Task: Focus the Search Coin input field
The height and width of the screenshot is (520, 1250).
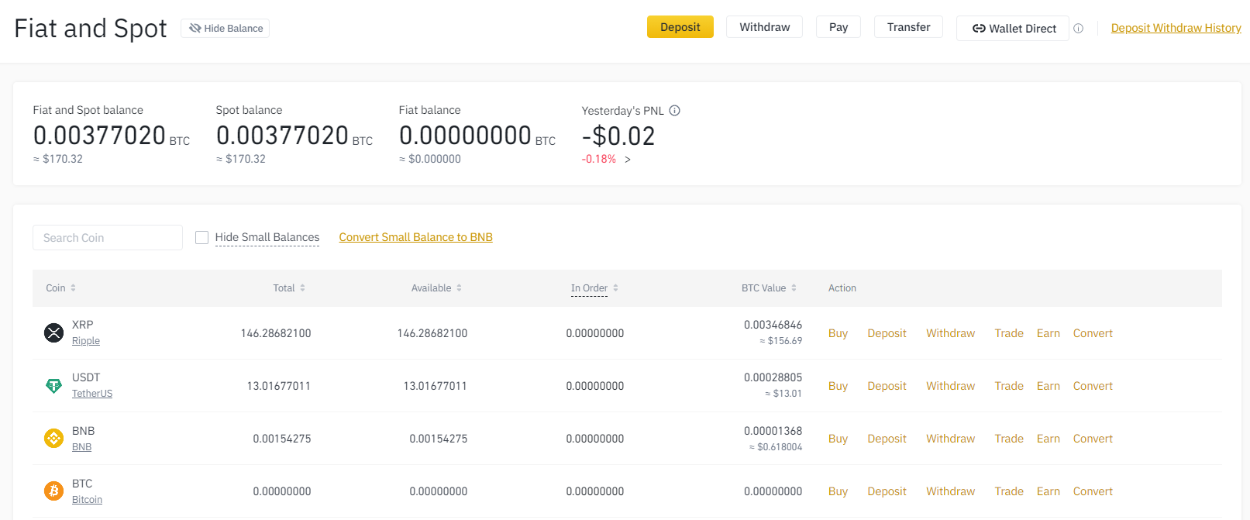Action: (108, 237)
